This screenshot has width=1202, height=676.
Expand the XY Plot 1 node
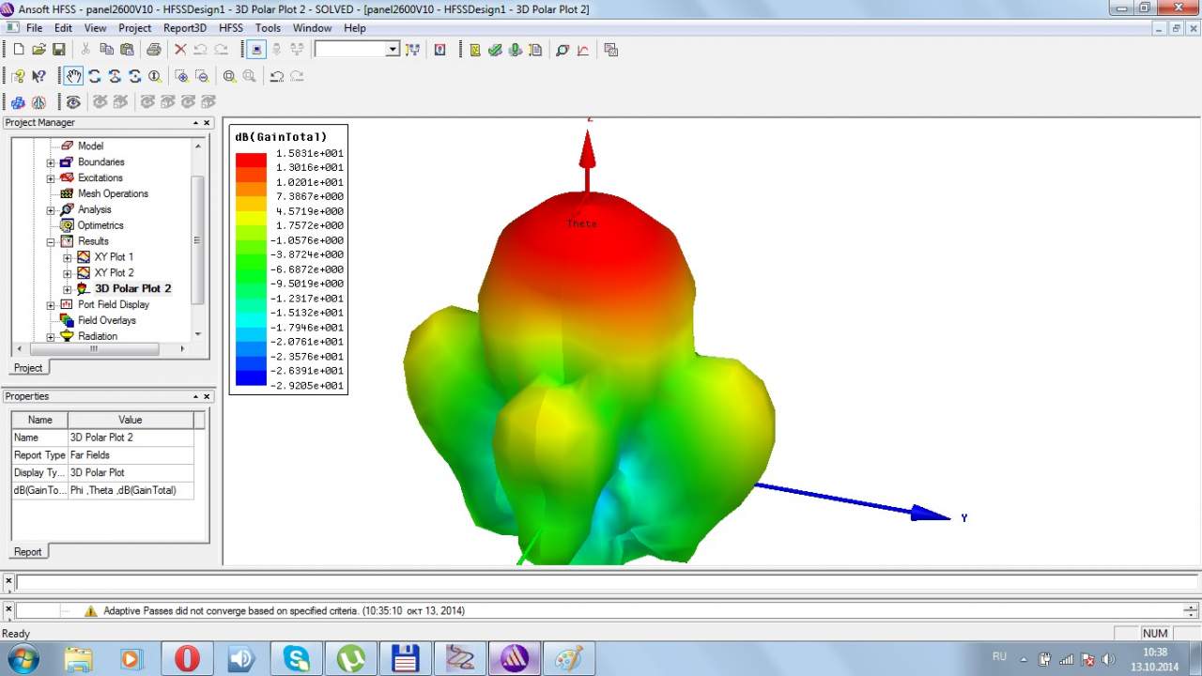click(68, 257)
